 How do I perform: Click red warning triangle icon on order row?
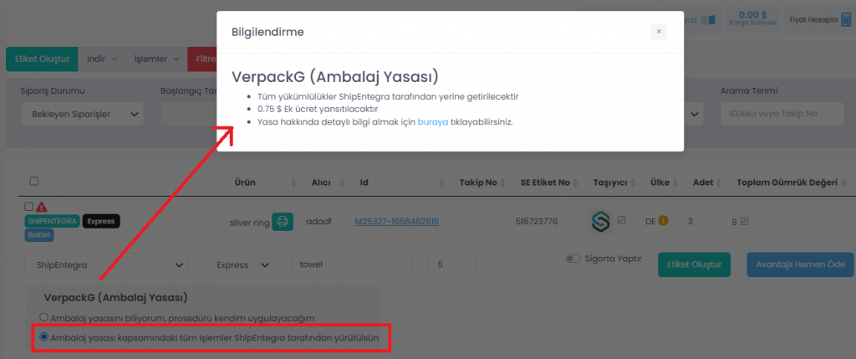[x=42, y=207]
